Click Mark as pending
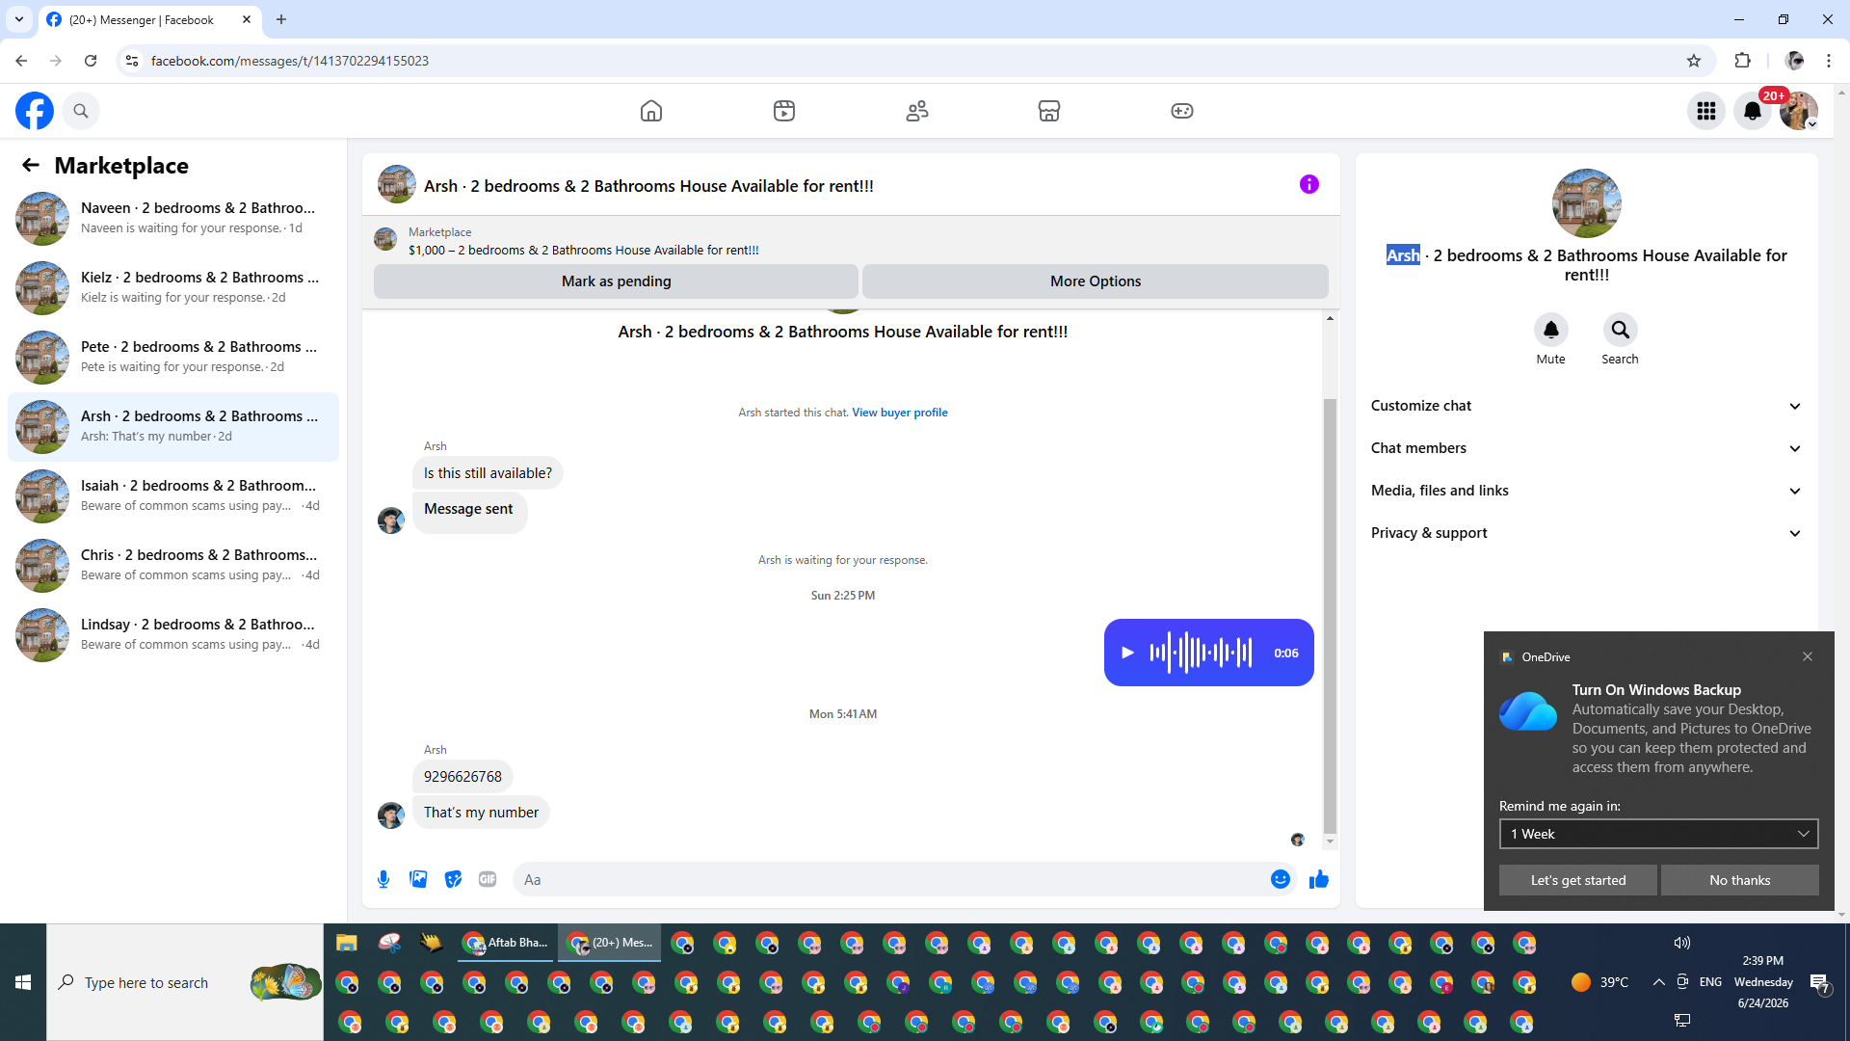The height and width of the screenshot is (1041, 1850). coord(616,281)
